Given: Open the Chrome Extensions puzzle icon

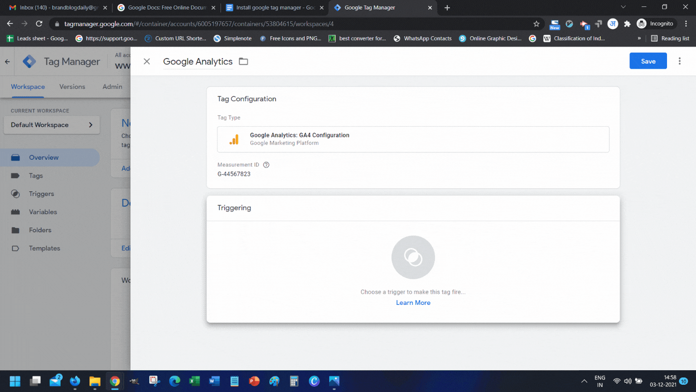Looking at the screenshot, I should point(627,24).
